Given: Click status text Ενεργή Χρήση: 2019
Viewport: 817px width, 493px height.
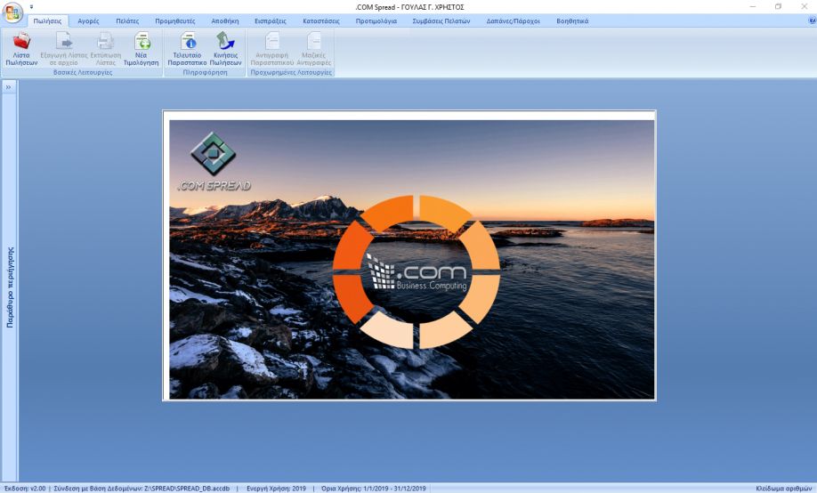Looking at the screenshot, I should coord(276,489).
